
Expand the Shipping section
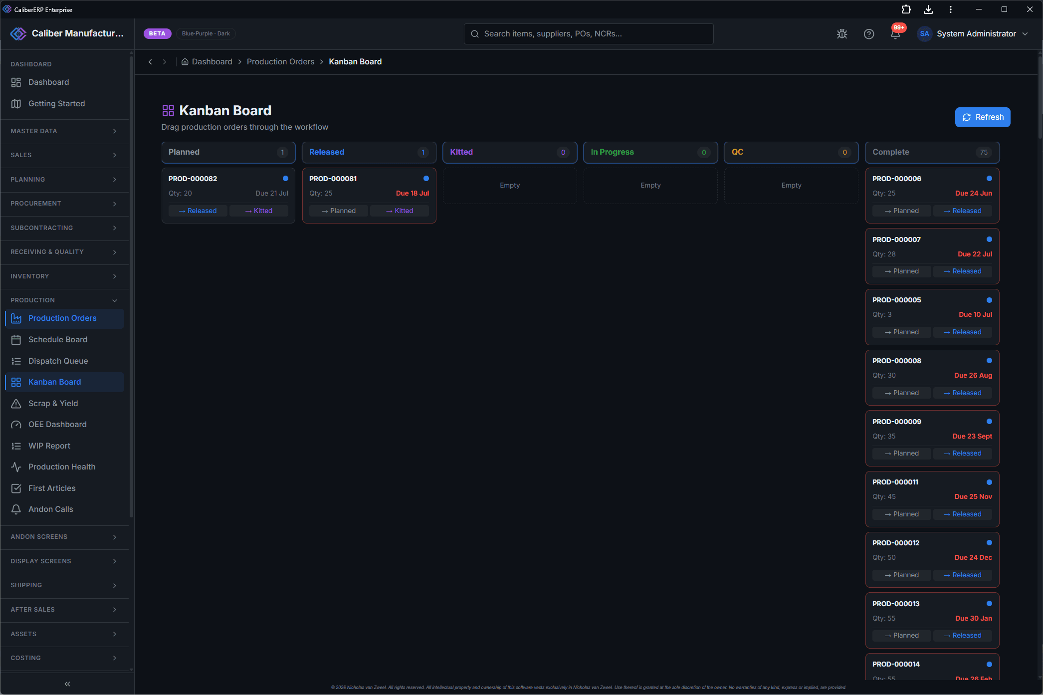click(64, 585)
